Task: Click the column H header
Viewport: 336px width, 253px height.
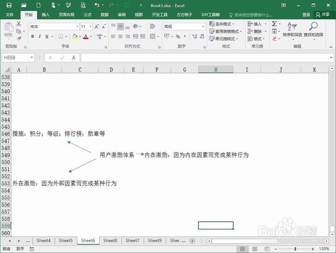Action: [216, 70]
